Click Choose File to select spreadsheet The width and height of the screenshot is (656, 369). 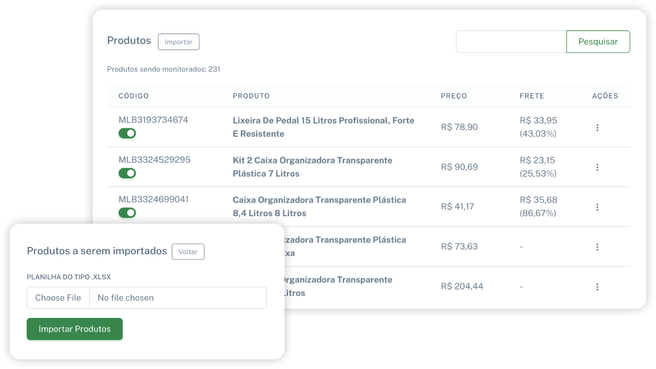click(x=58, y=297)
